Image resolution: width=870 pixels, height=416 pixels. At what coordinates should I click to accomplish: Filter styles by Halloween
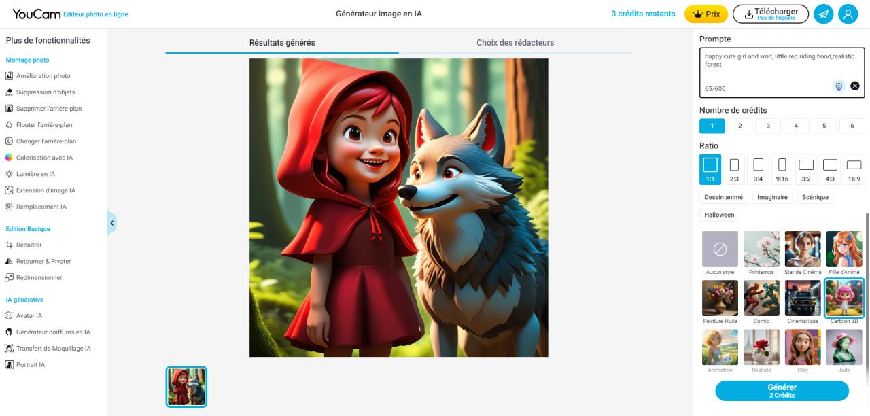pos(719,215)
